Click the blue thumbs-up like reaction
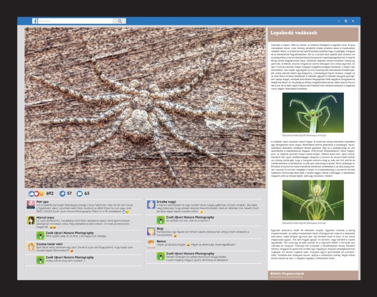This screenshot has height=297, width=377. 31,193
